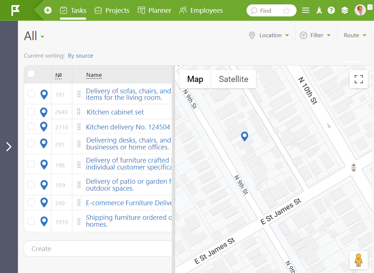Open the Route dropdown
The image size is (374, 273).
355,35
